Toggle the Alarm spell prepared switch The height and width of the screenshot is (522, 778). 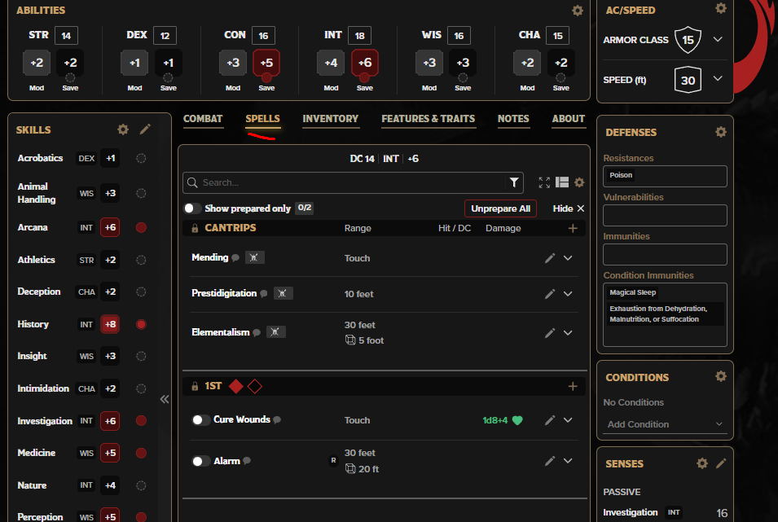pos(200,461)
